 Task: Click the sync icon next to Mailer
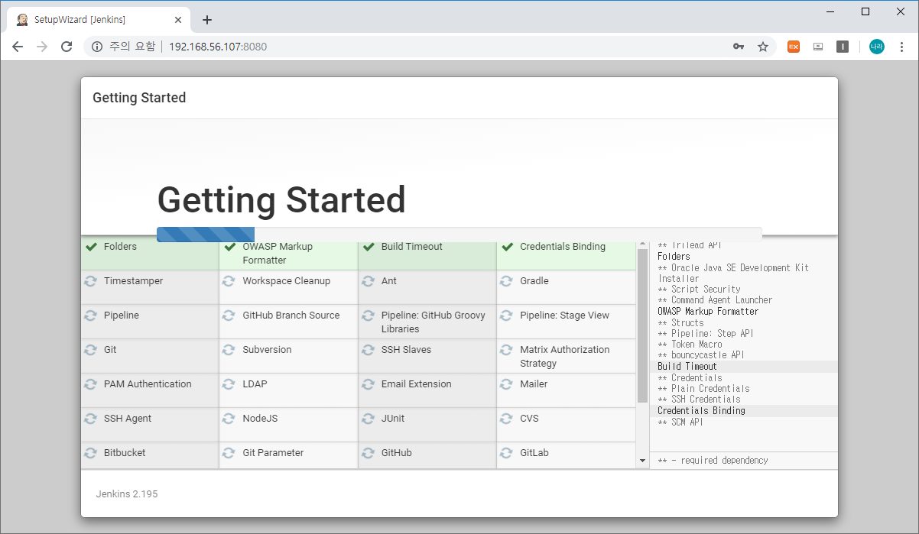pyautogui.click(x=507, y=384)
